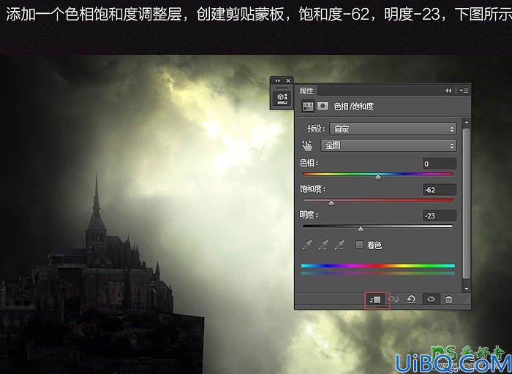Select the add-to-sample eyedropper
This screenshot has height=374, width=512.
(x=323, y=245)
